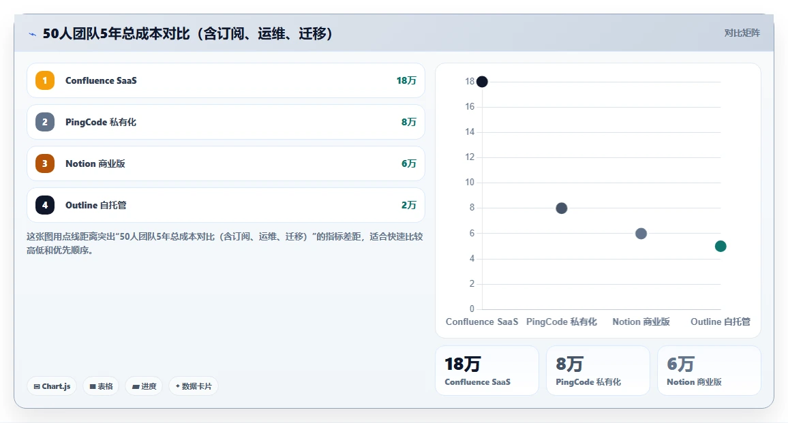Open the 18万 Confluence SaaS summary card
Image resolution: width=788 pixels, height=423 pixels.
(x=487, y=371)
